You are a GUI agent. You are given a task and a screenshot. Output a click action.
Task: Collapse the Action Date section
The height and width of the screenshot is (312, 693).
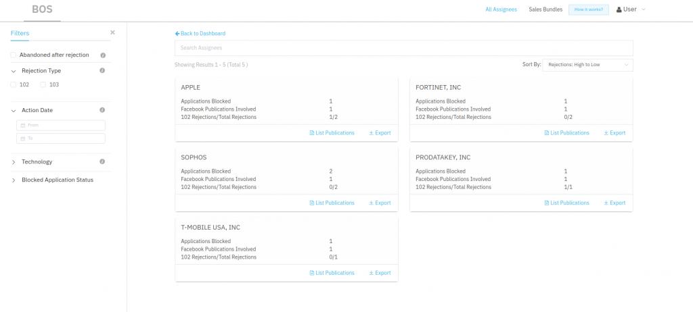tap(14, 111)
